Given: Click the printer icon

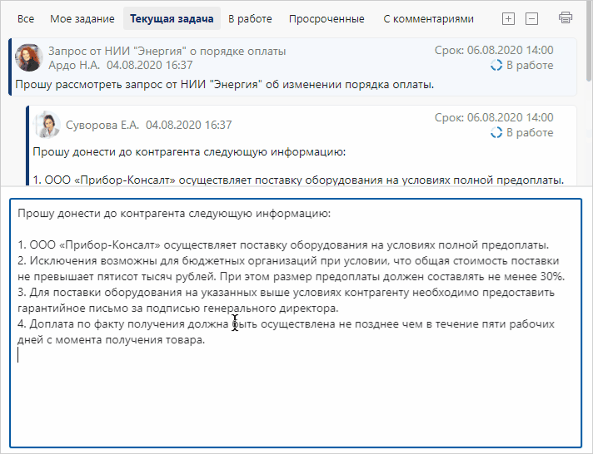Looking at the screenshot, I should [x=566, y=18].
